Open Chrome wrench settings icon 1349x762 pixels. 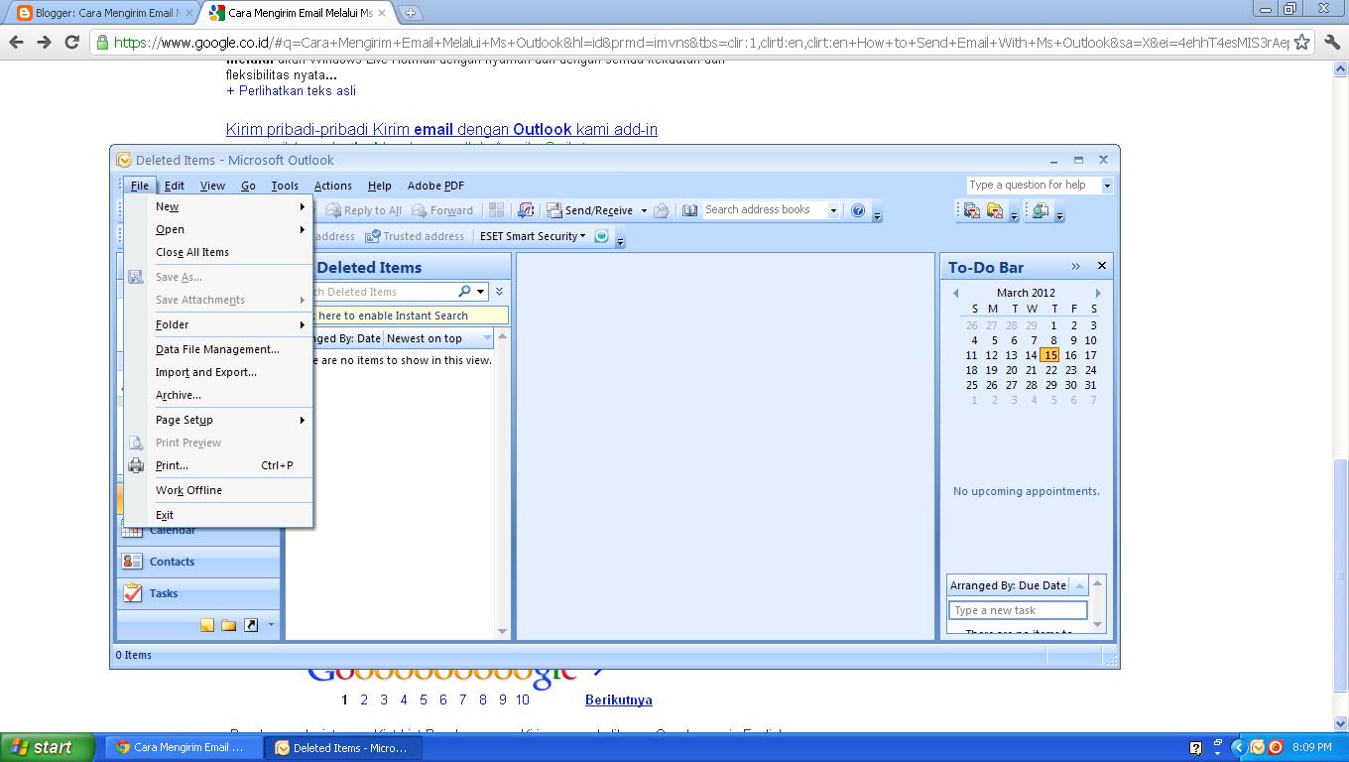1331,42
